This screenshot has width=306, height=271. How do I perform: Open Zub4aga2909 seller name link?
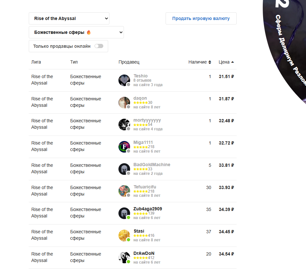coord(148,209)
